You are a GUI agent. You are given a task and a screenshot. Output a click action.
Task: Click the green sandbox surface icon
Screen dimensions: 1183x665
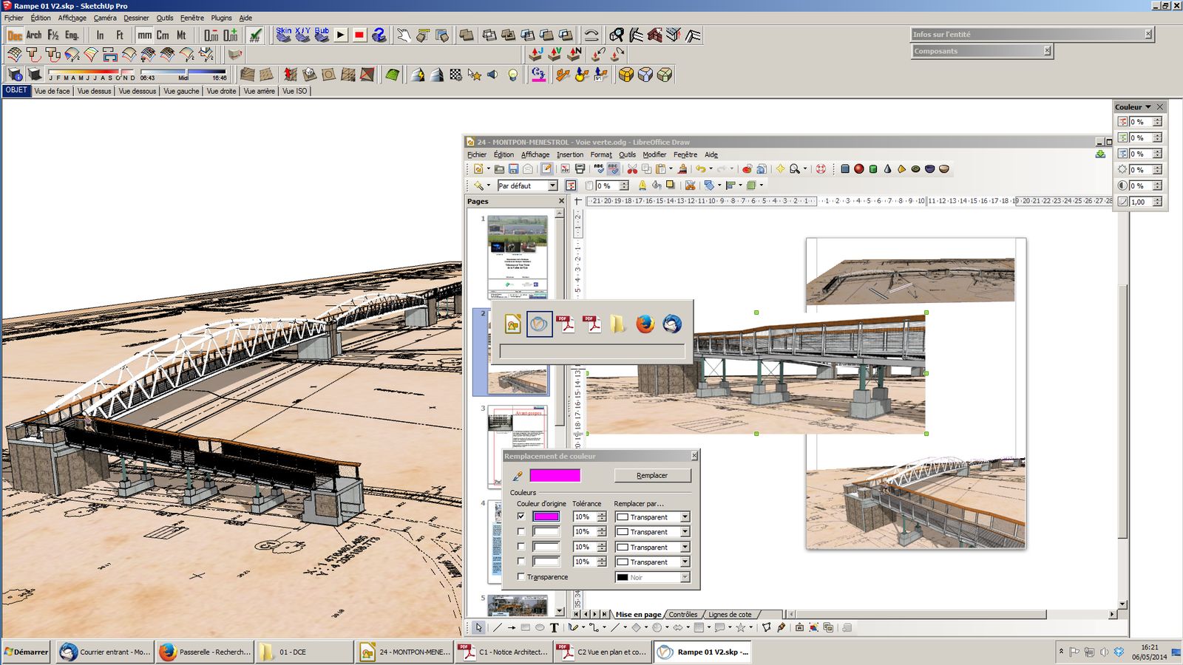click(x=393, y=75)
